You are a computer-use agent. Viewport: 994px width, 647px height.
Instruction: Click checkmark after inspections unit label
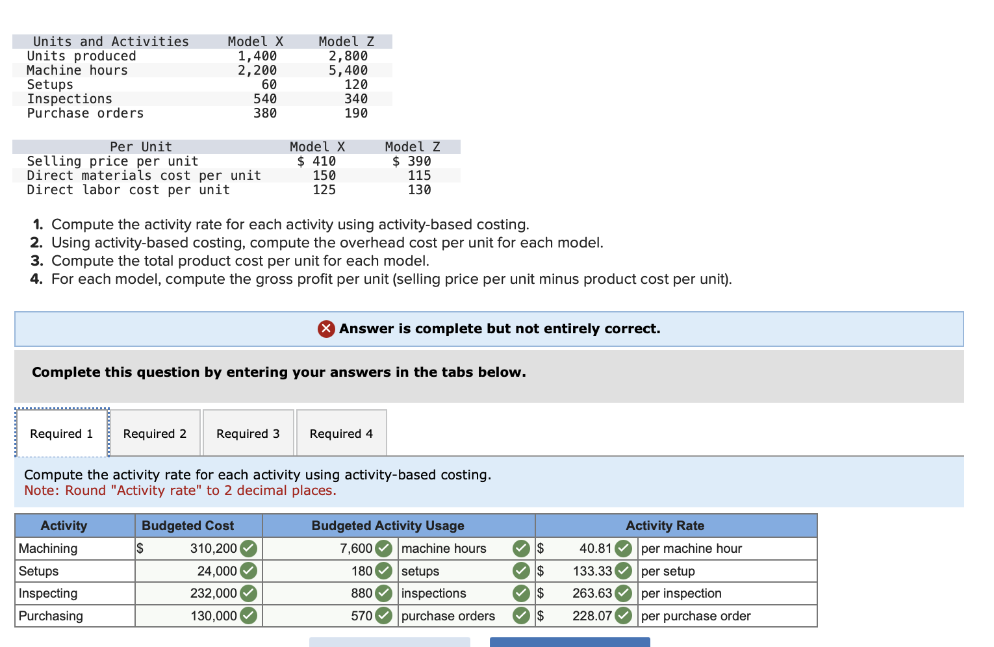click(521, 594)
